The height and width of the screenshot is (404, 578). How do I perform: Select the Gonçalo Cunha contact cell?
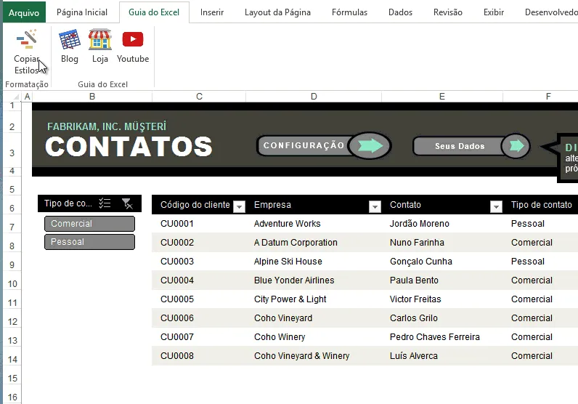(x=442, y=261)
